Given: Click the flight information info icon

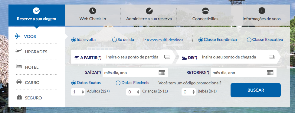Looking at the screenshot, I should pyautogui.click(x=262, y=11).
